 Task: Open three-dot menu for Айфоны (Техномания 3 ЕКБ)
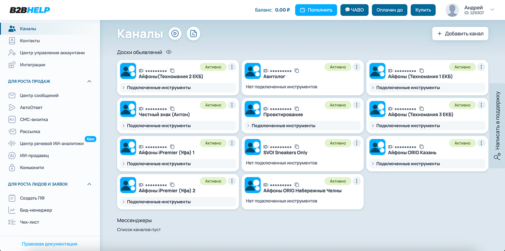[481, 105]
